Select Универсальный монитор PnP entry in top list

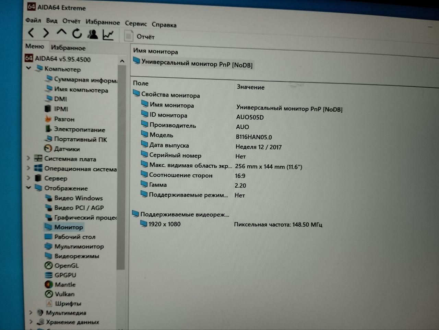(193, 63)
